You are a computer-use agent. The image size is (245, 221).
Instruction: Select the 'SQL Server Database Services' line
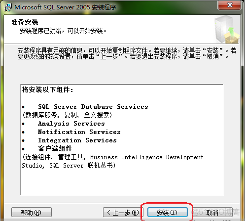pyautogui.click(x=93, y=107)
